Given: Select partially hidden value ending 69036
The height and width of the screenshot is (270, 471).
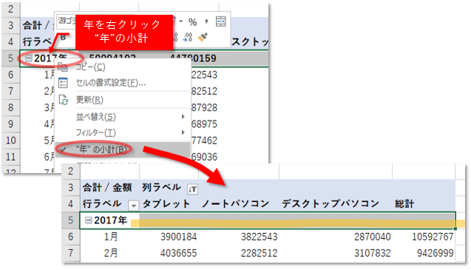Looking at the screenshot, I should (204, 157).
